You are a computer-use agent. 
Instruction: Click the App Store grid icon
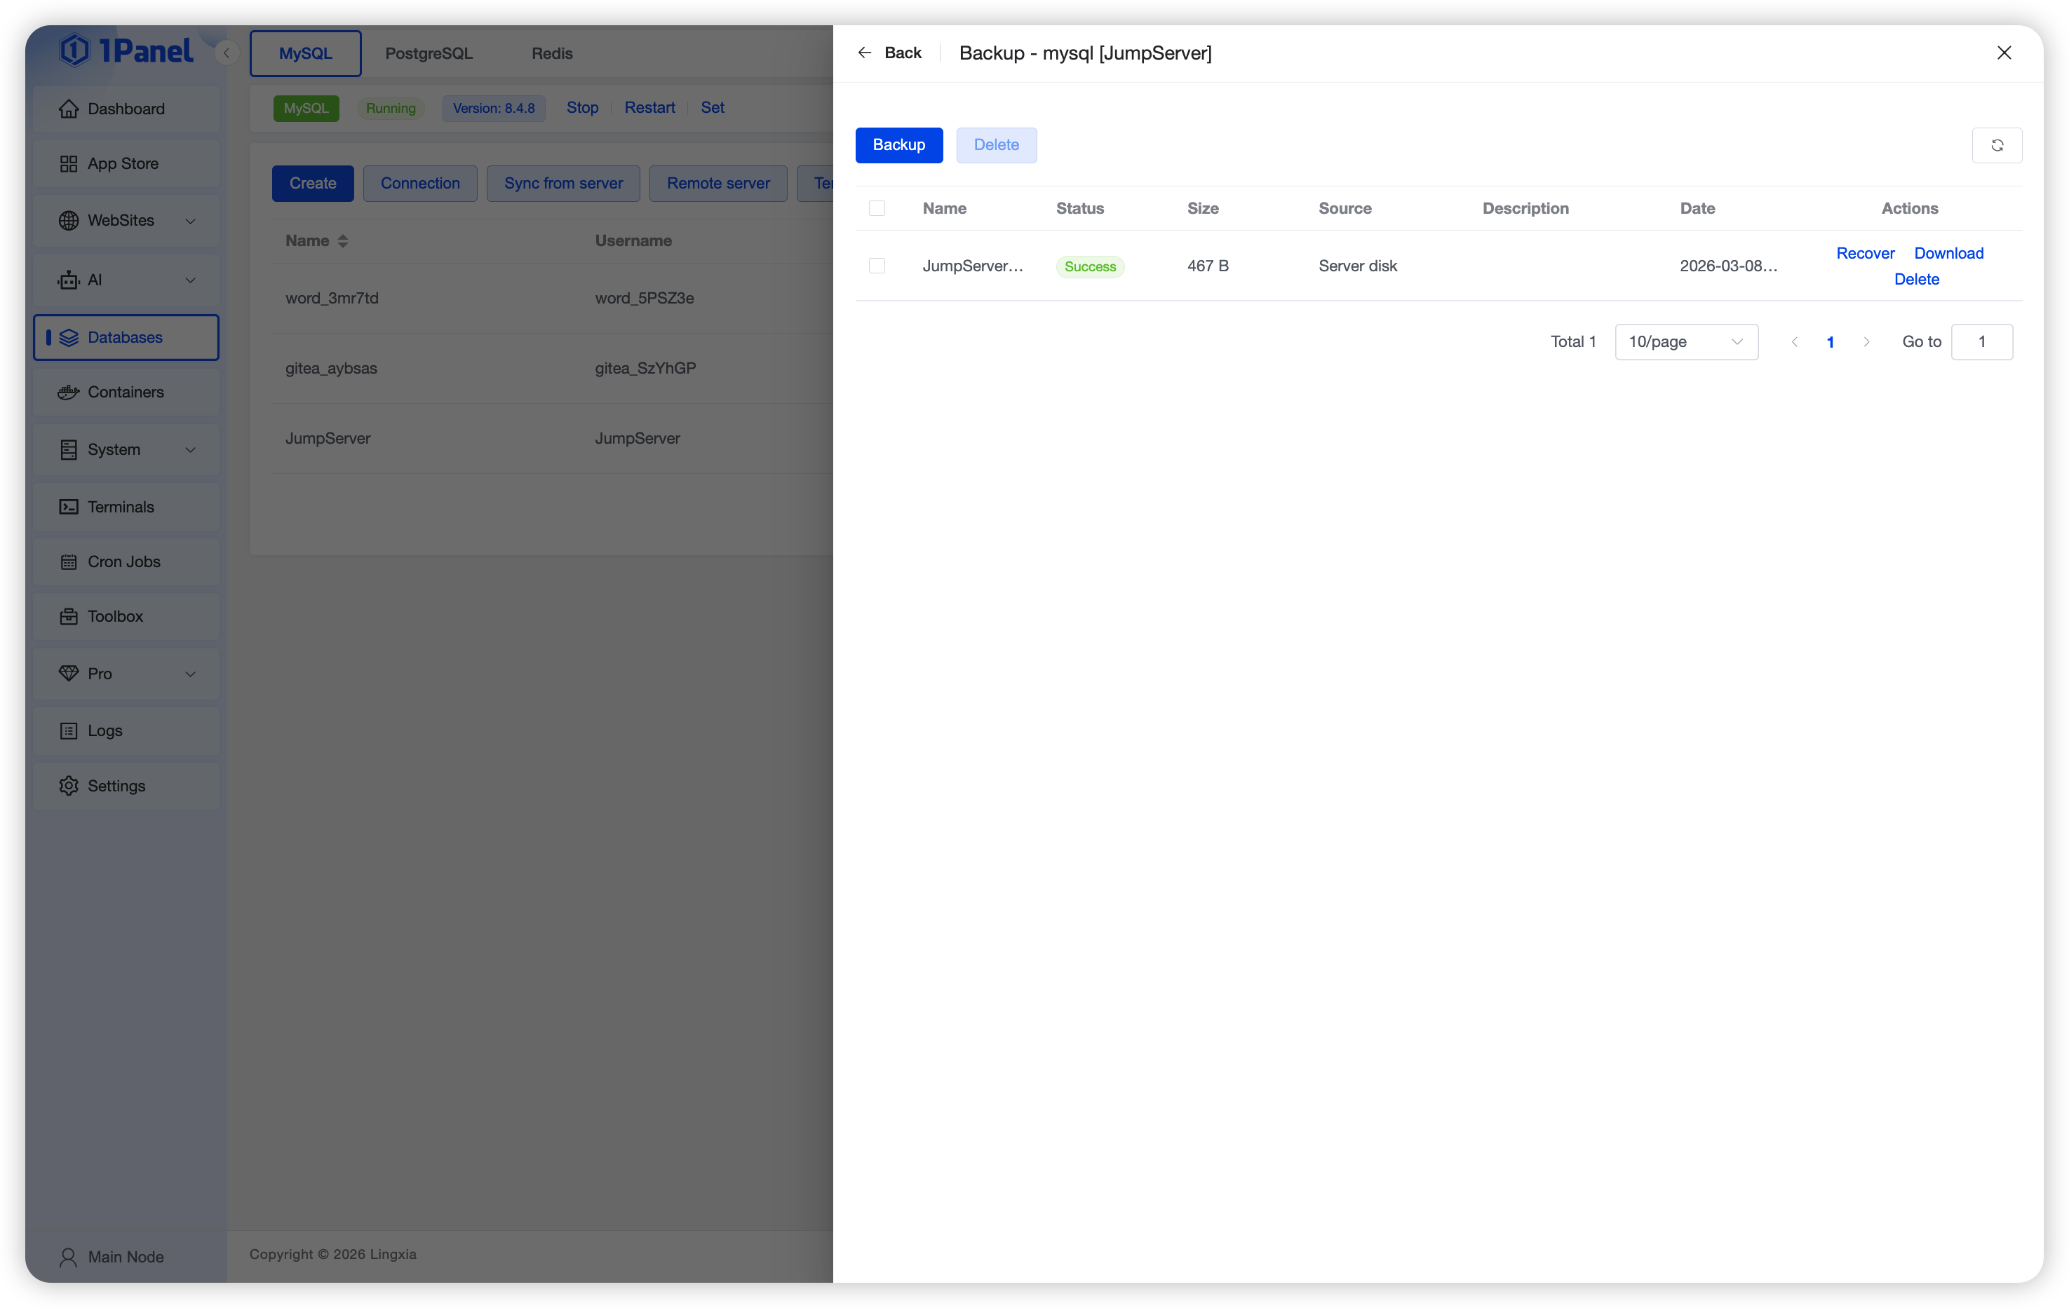point(69,164)
